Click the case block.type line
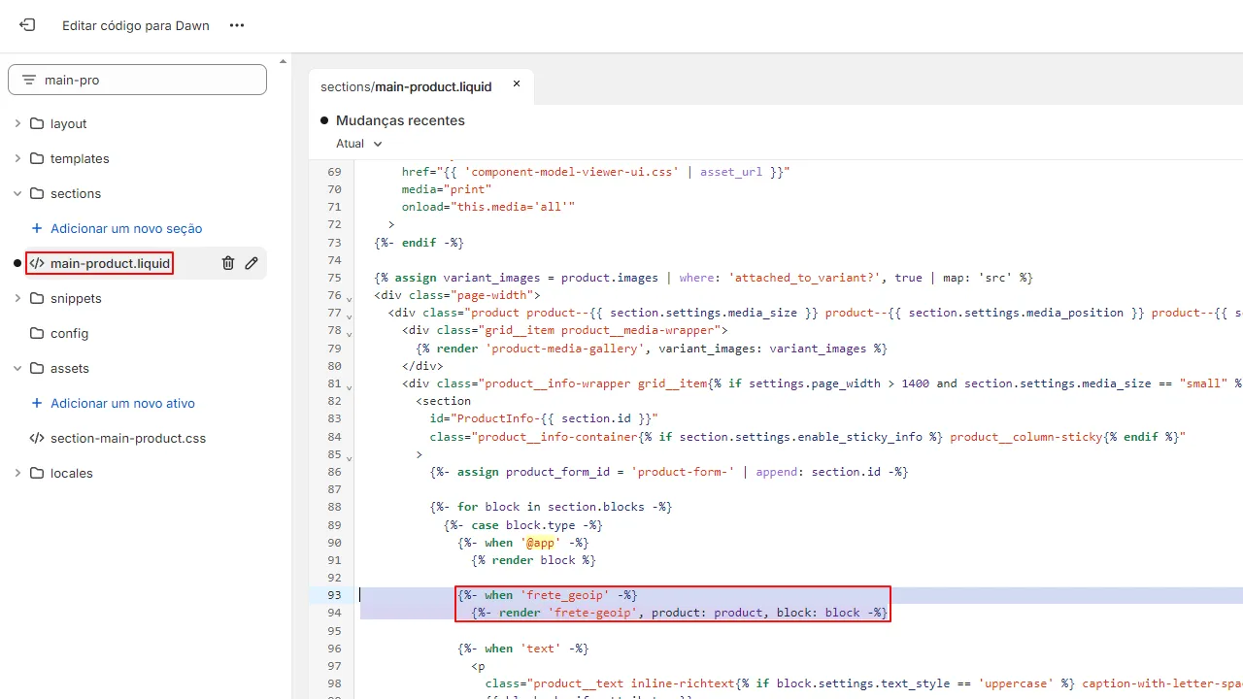This screenshot has width=1243, height=699. tap(523, 524)
